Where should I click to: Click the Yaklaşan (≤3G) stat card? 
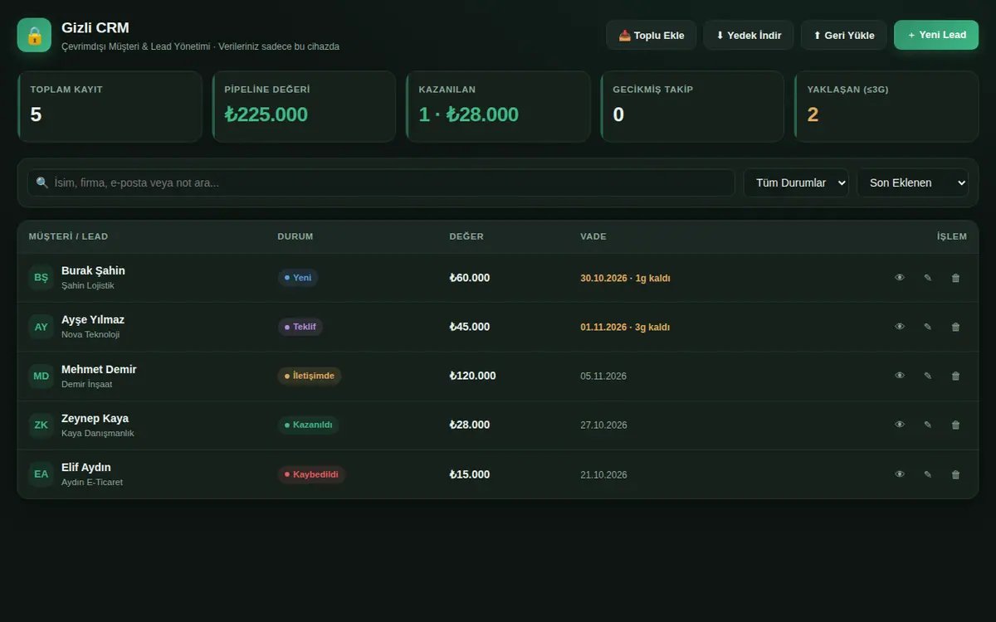(886, 106)
